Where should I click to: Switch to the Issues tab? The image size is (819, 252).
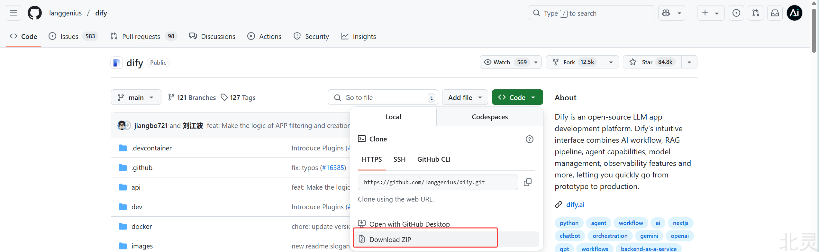[x=73, y=36]
